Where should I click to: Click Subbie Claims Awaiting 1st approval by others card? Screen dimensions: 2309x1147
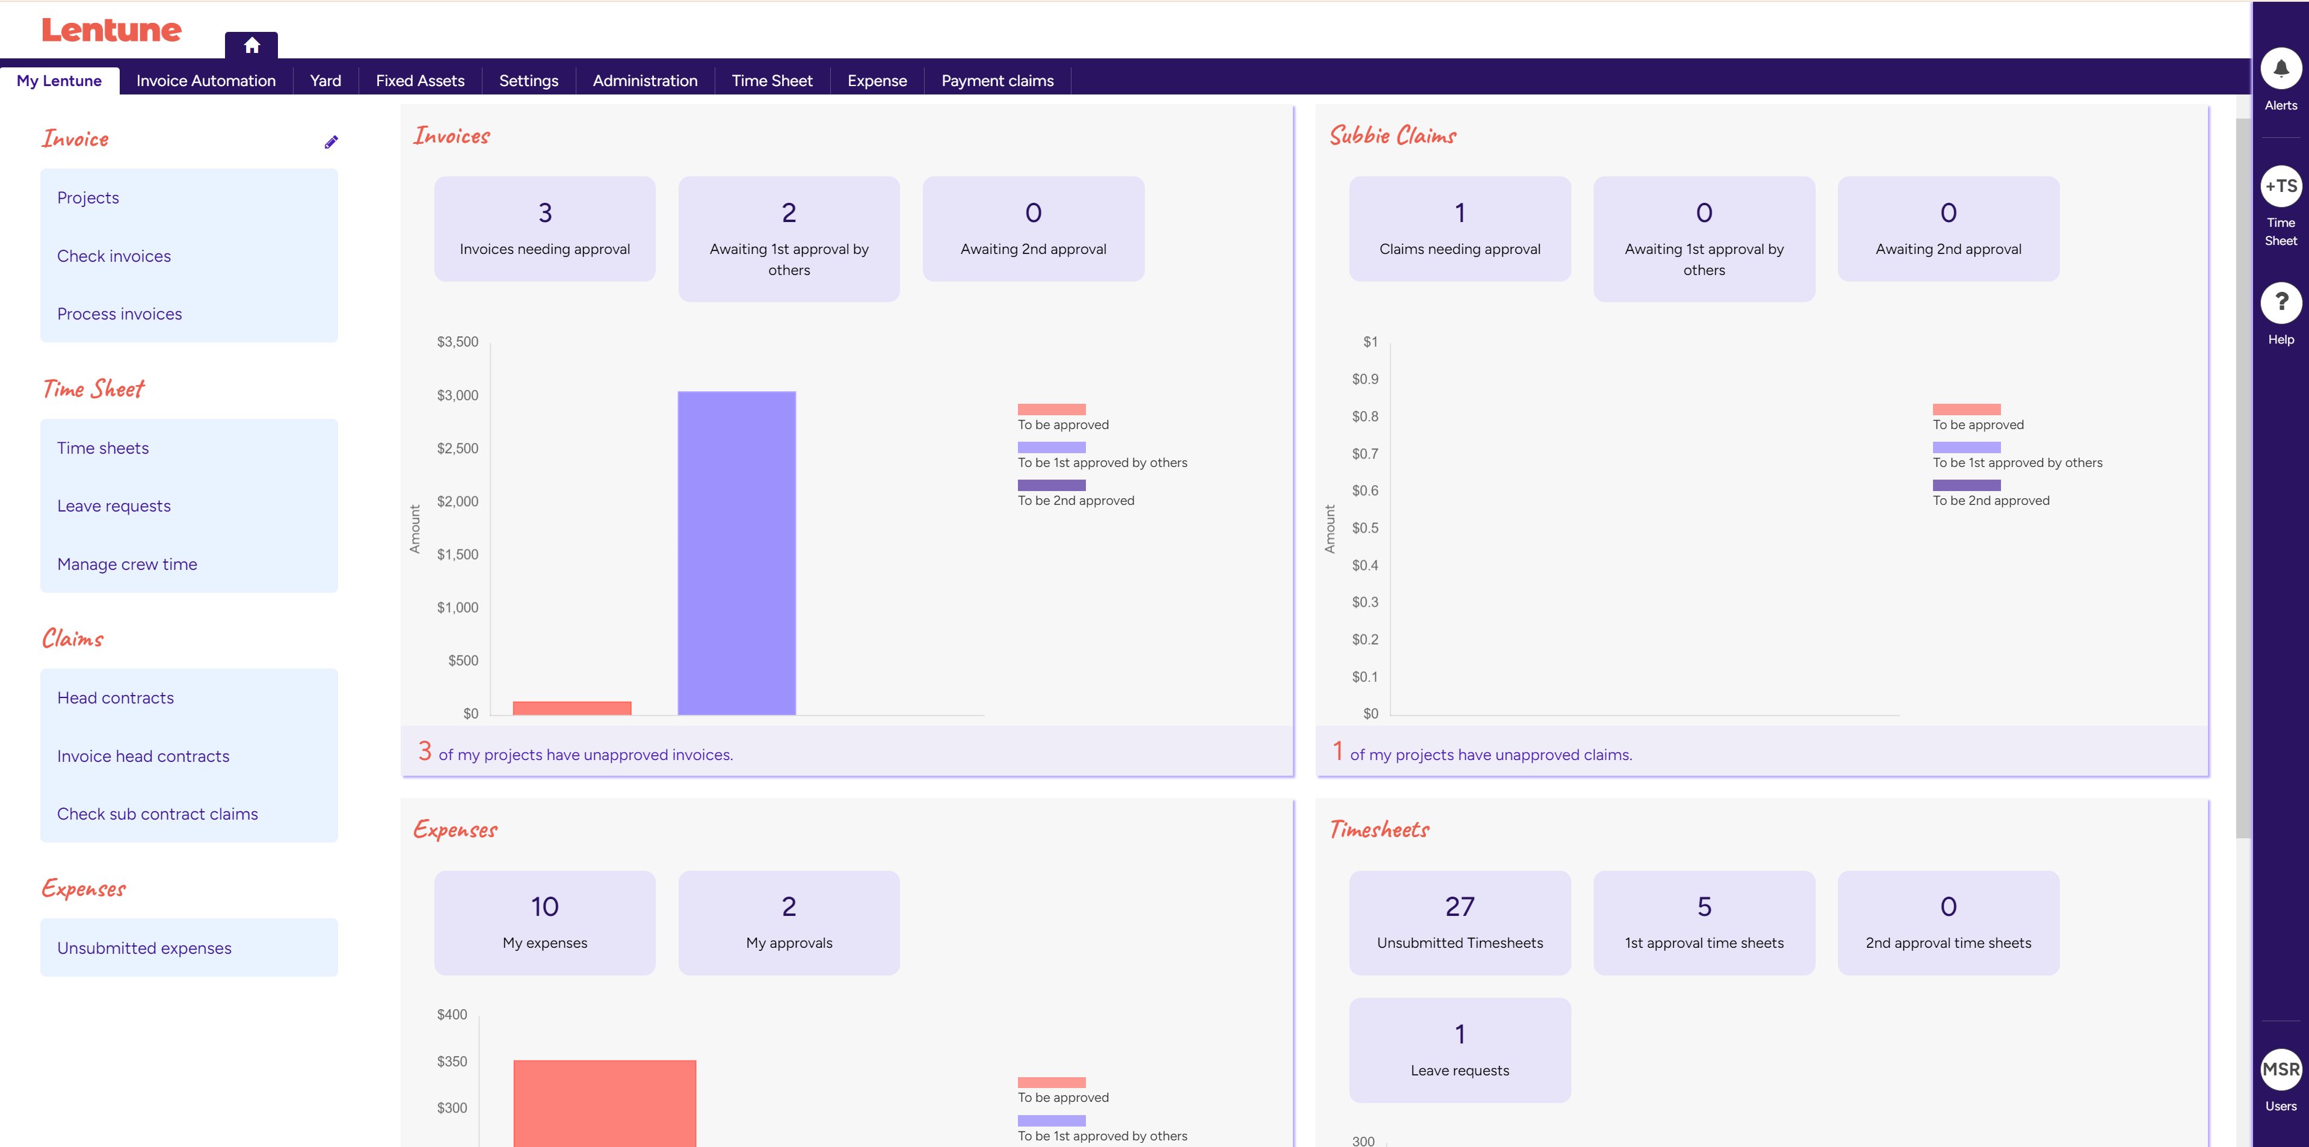coord(1704,238)
